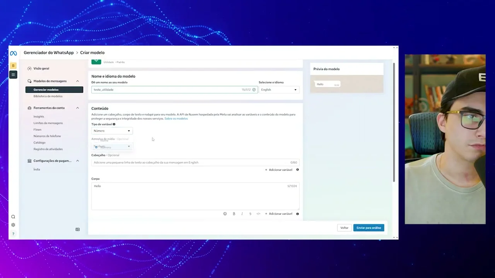Click the info icon beside Tipo de variável
The height and width of the screenshot is (278, 495).
(114, 124)
